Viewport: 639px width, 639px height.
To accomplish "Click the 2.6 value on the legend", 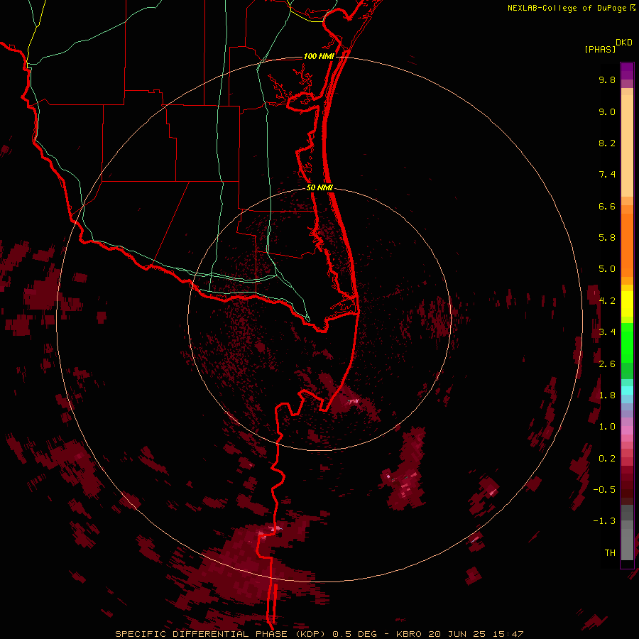I will pyautogui.click(x=607, y=364).
